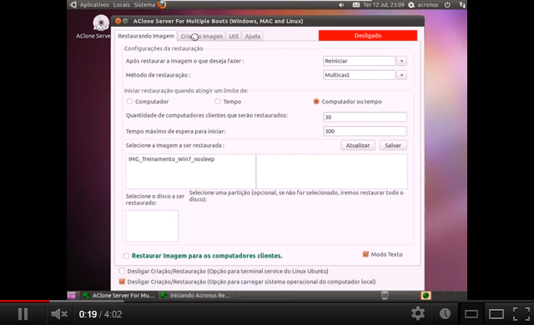Click AClone Server For Mu... taskbar entry

(x=118, y=296)
